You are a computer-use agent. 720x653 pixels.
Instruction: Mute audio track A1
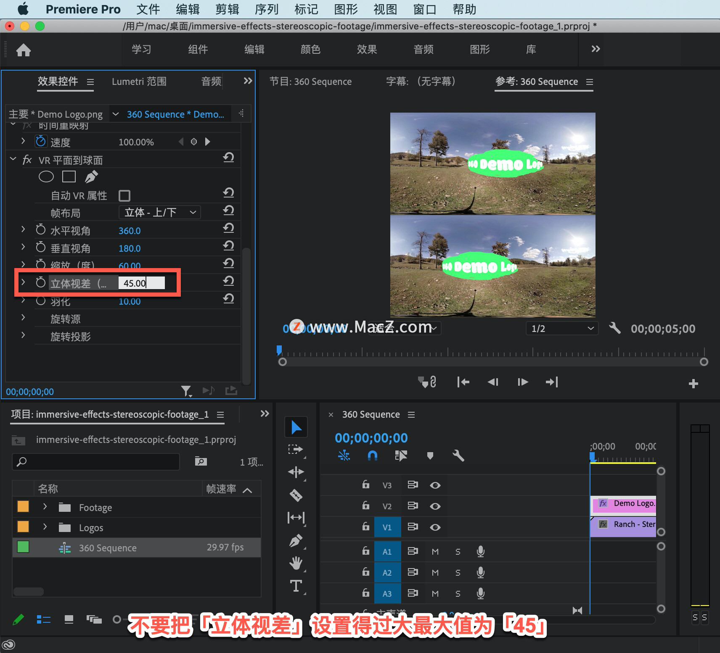[x=435, y=552]
